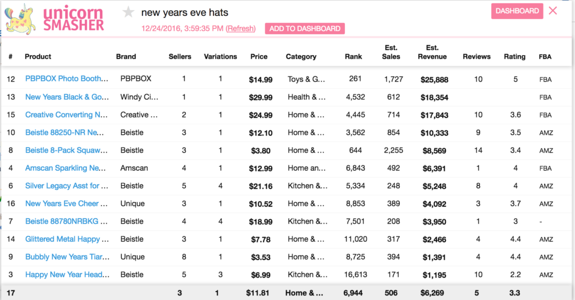Sort by Product column header
This screenshot has width=575, height=300.
pyautogui.click(x=38, y=57)
